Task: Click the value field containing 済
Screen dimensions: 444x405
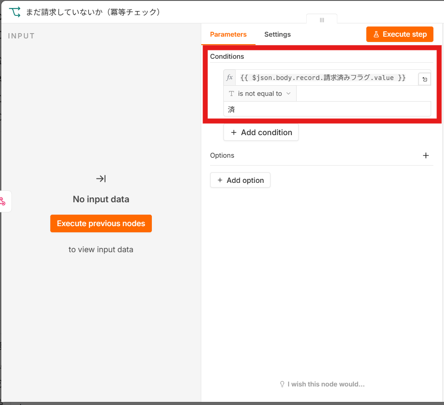Action: click(327, 109)
